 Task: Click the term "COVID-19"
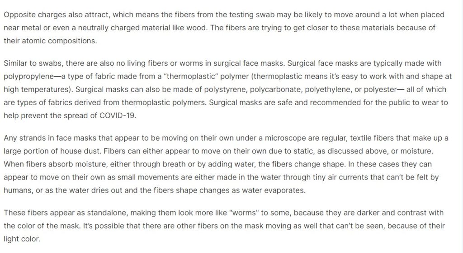click(120, 115)
